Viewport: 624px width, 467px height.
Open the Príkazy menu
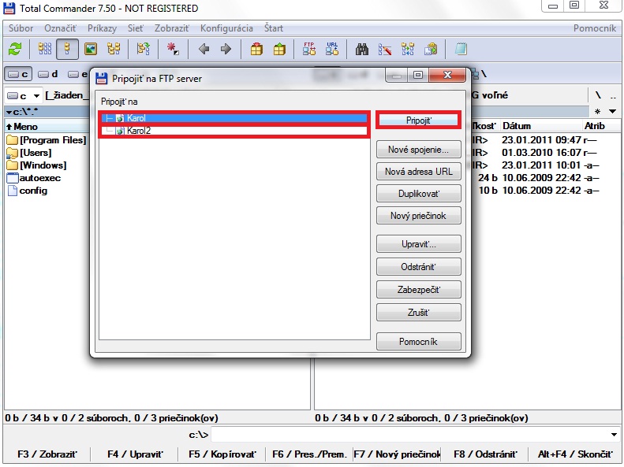102,28
